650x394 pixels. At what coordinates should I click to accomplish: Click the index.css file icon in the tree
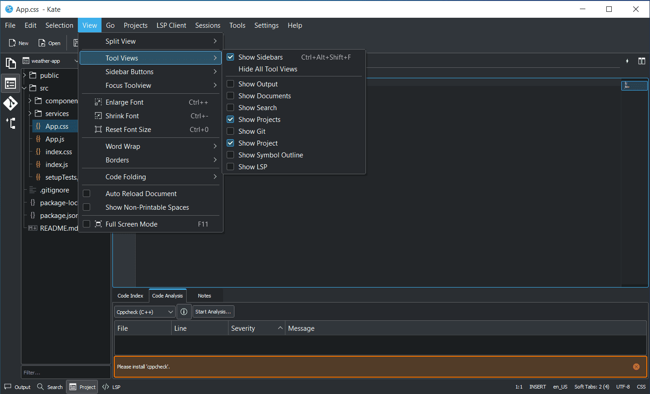tap(38, 152)
